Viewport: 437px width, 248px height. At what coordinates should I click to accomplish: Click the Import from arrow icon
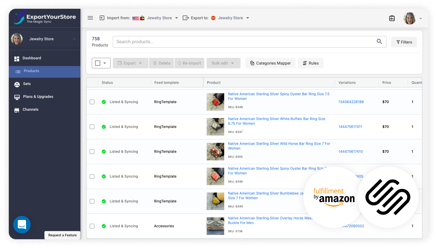pos(102,18)
